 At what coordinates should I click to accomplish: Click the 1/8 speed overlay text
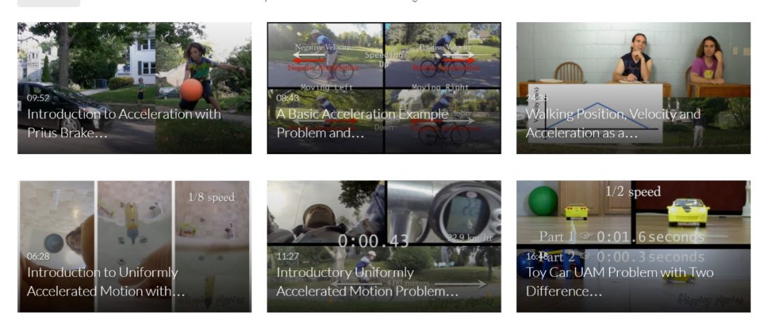[x=212, y=197]
